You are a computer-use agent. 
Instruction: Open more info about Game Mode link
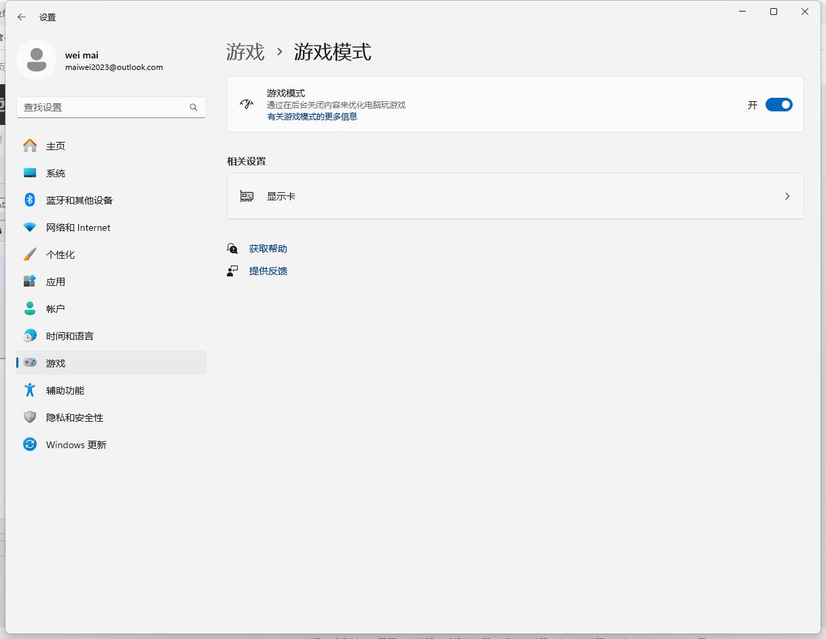(x=312, y=117)
